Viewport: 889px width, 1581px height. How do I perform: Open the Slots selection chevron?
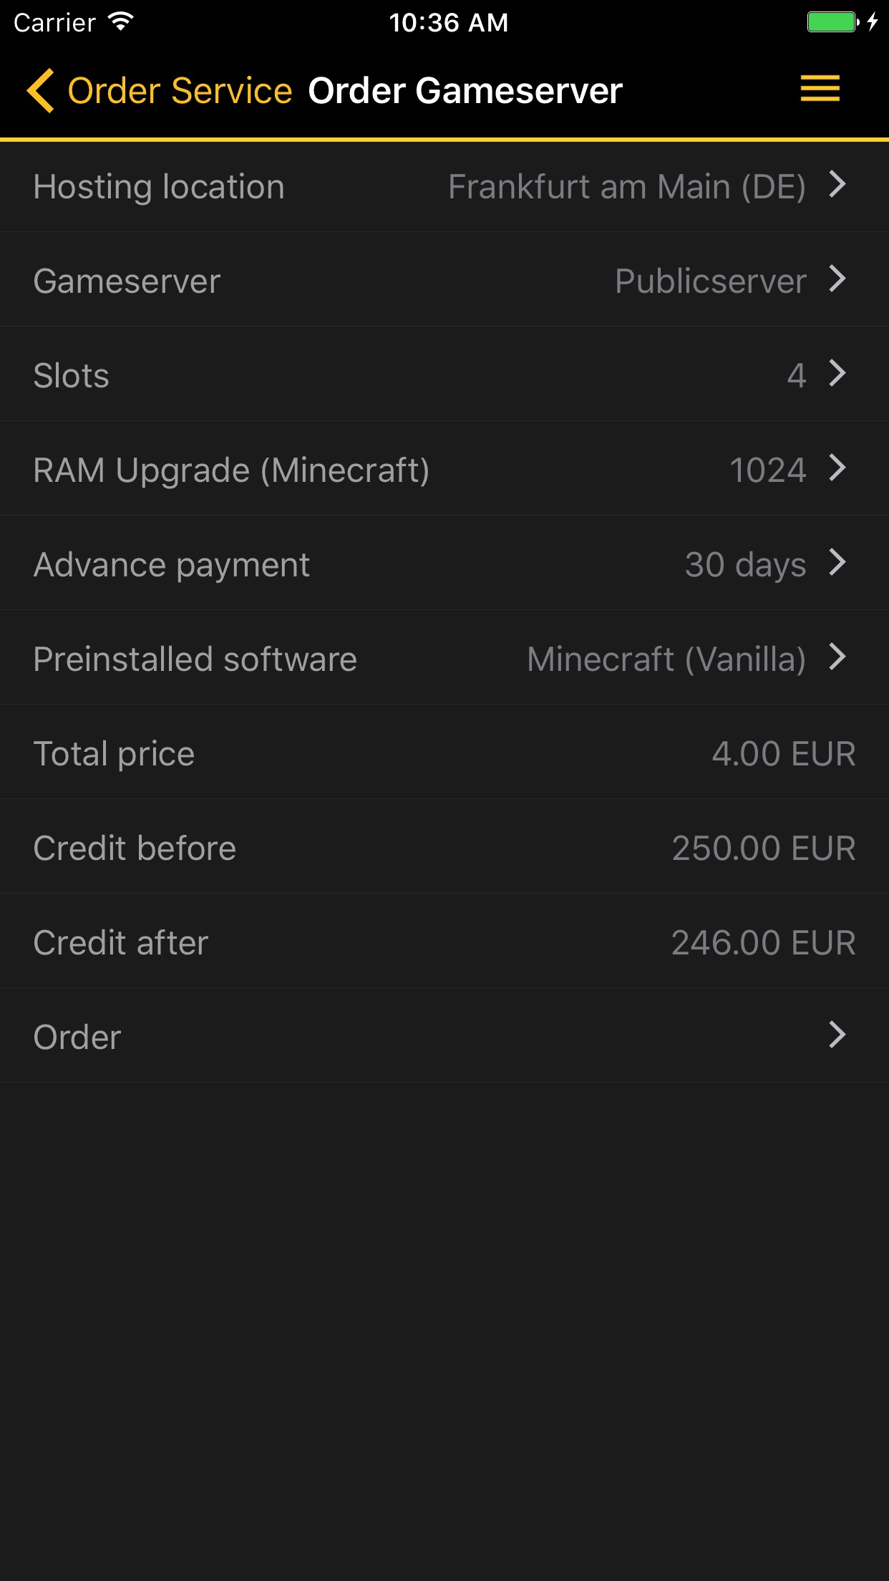coord(837,374)
